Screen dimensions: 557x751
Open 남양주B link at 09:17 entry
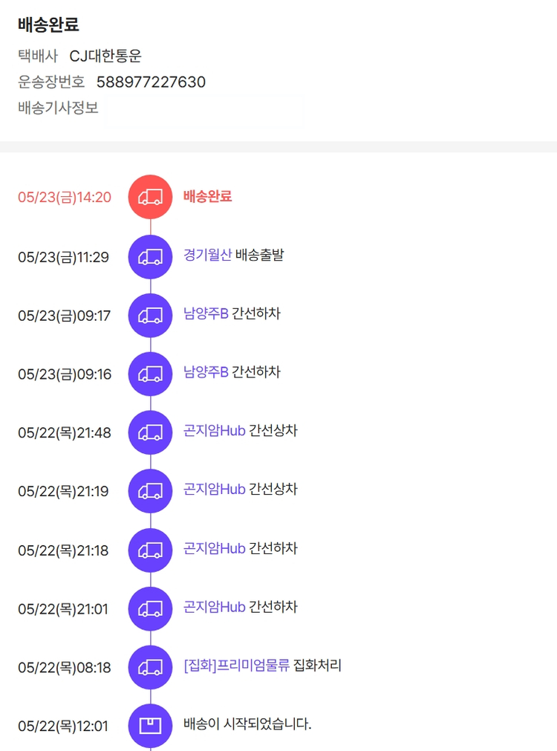206,313
